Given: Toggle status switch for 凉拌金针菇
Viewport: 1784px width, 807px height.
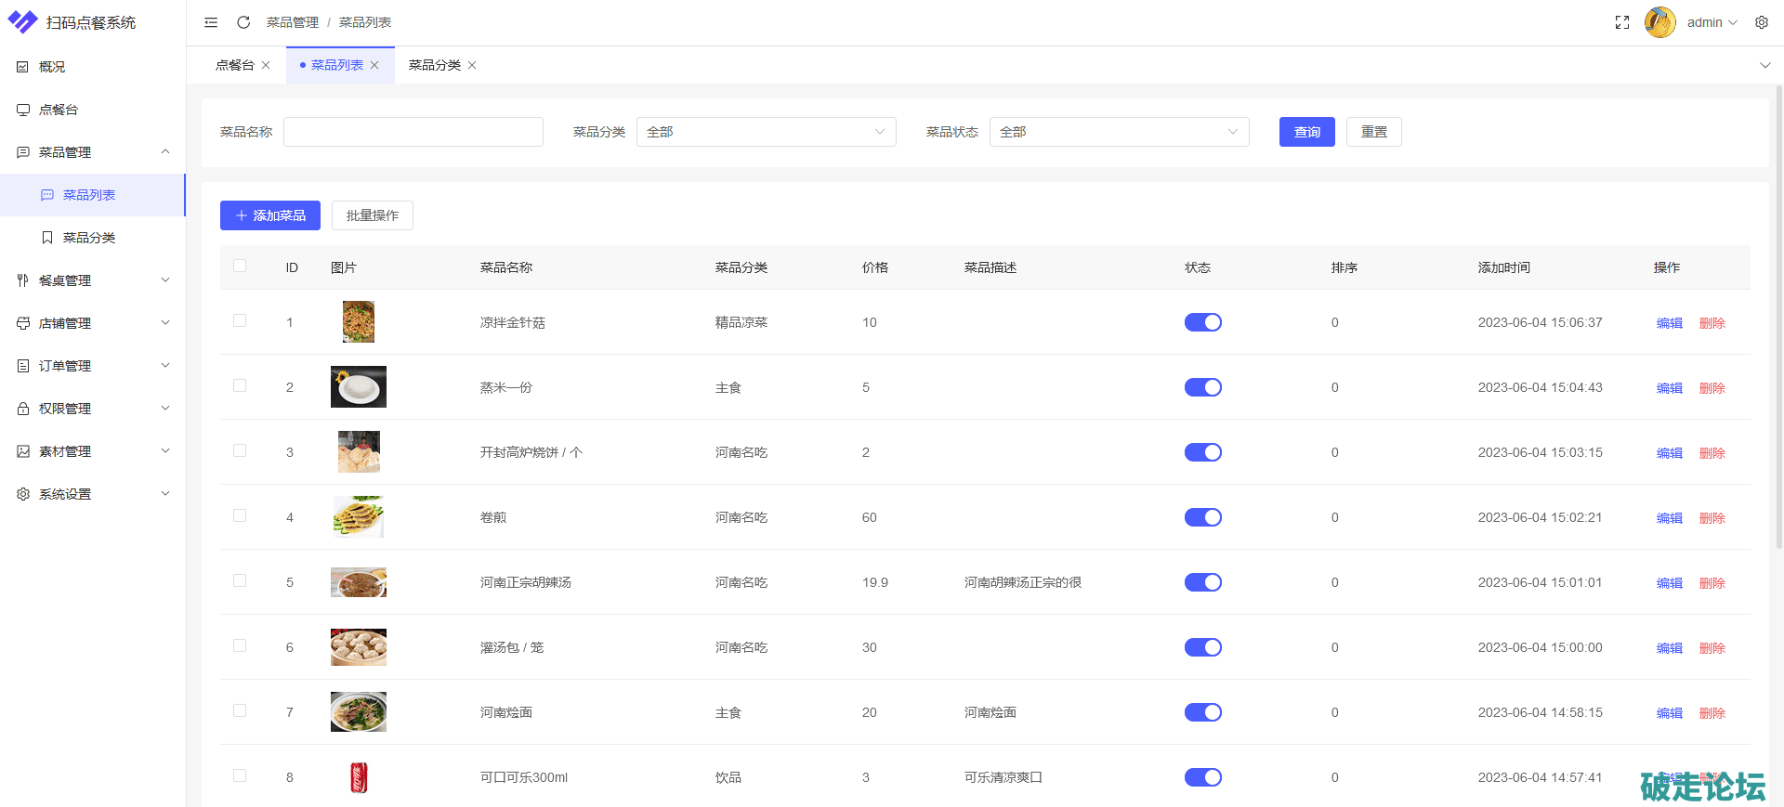Looking at the screenshot, I should [1202, 322].
